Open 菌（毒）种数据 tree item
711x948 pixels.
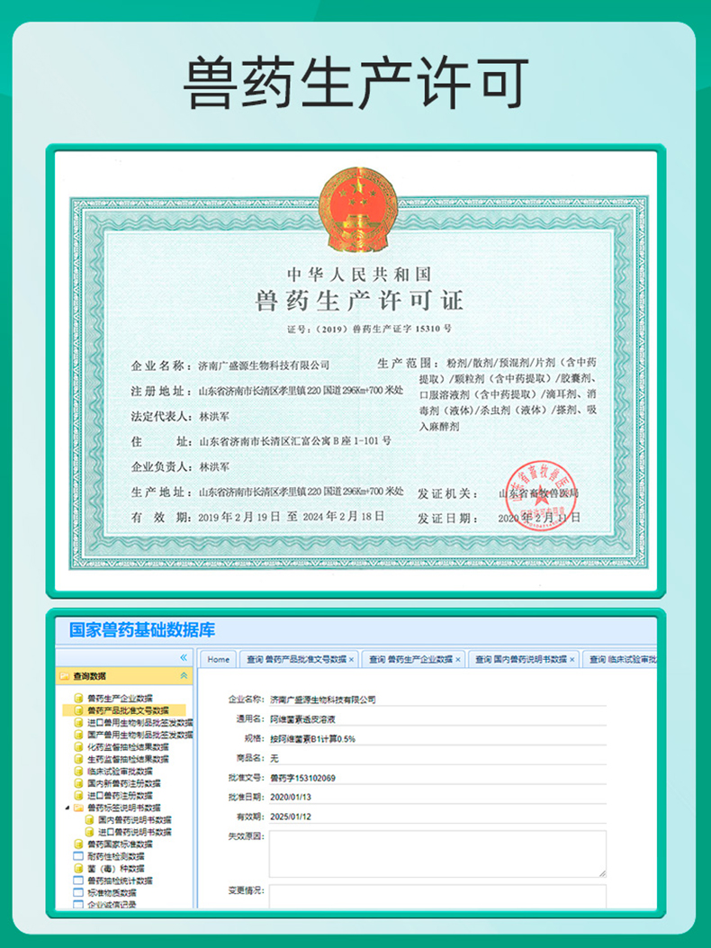point(115,868)
